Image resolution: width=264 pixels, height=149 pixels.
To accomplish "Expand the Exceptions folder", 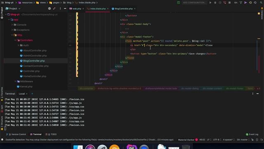I will [x=12, y=30].
